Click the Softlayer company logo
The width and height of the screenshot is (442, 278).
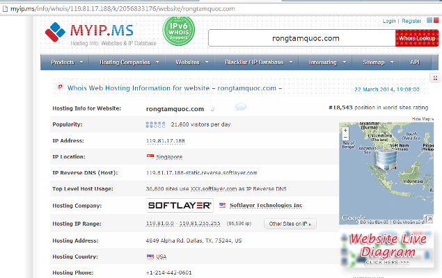tap(180, 206)
